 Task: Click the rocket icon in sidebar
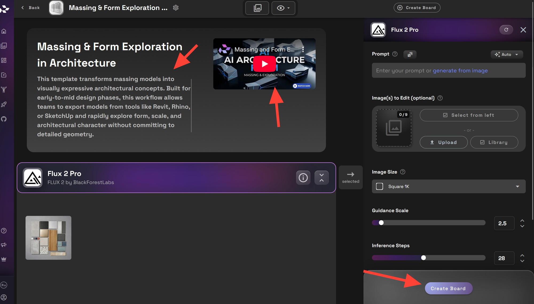[4, 104]
